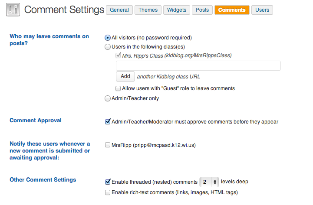Choose Users in the following classes
The image size is (313, 205).
tap(108, 46)
